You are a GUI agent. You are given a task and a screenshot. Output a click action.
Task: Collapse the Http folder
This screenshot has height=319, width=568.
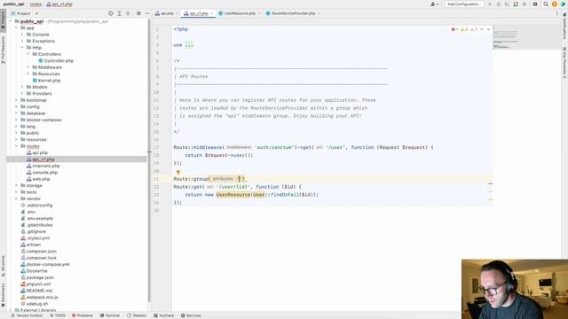(22, 47)
